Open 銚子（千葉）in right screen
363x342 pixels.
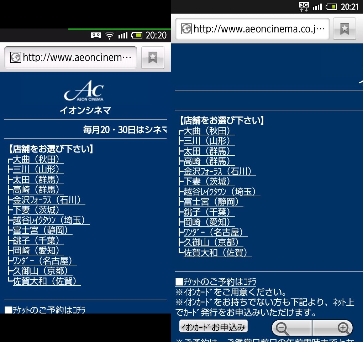coord(209,212)
